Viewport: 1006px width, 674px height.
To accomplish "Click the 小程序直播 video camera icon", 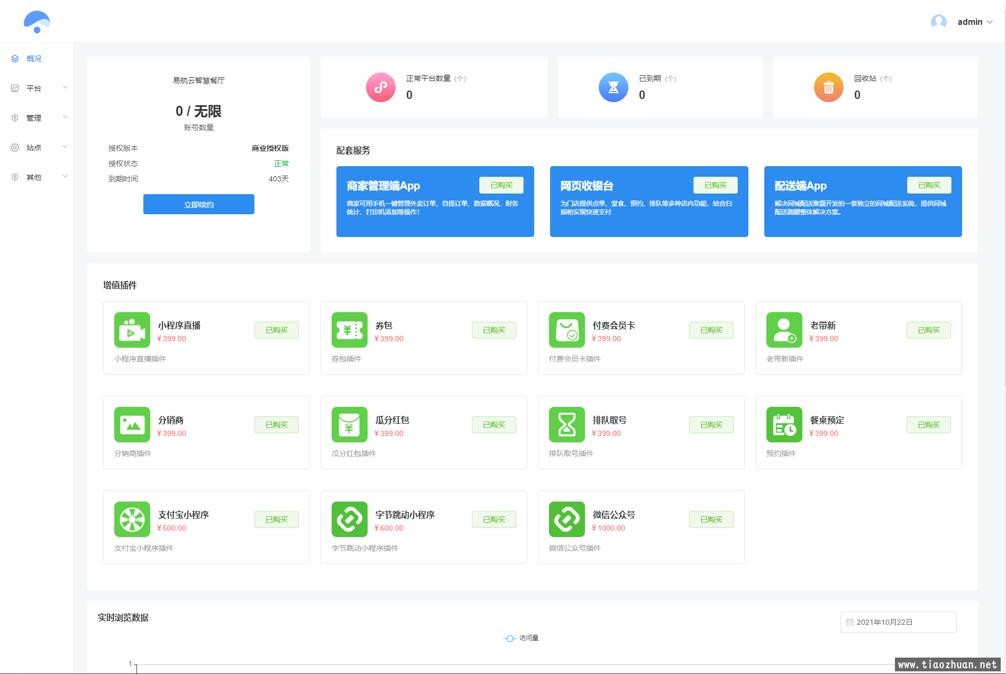I will coord(132,330).
